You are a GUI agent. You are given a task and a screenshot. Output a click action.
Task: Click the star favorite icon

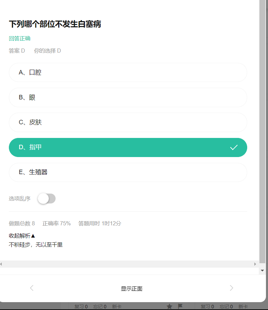(169, 307)
